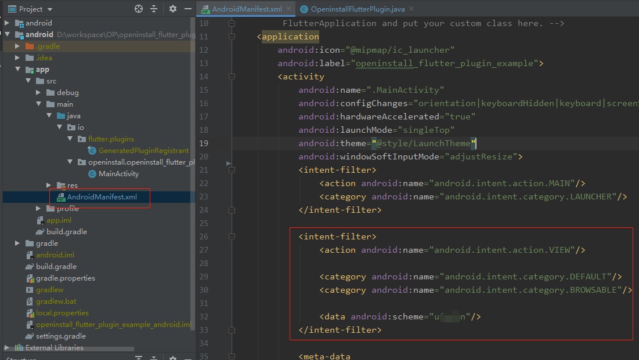Expand the External Libraries node

click(7, 347)
